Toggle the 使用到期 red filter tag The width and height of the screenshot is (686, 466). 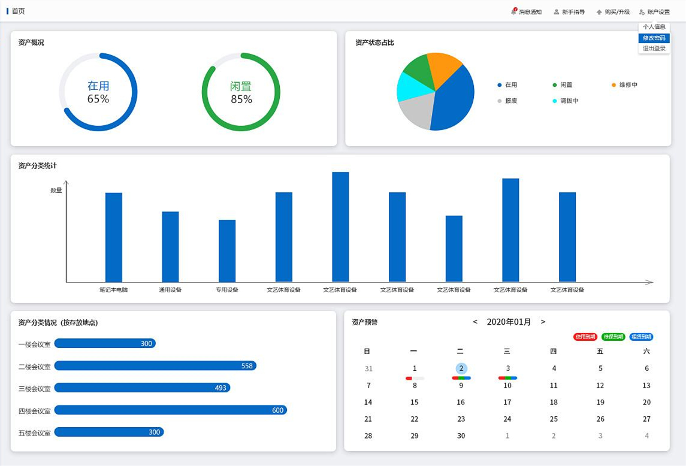click(585, 337)
